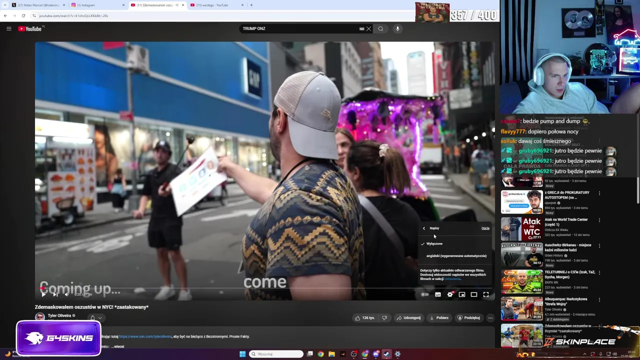Switch to the Instagram browser tab

(97, 5)
